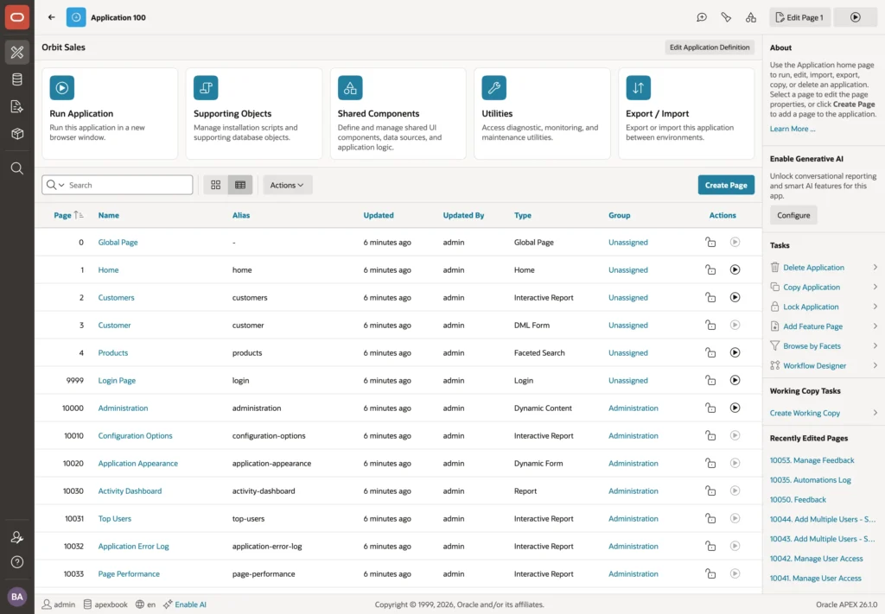Open sidebar search magnifier icon
Screen dimensions: 885x614
(x=17, y=168)
